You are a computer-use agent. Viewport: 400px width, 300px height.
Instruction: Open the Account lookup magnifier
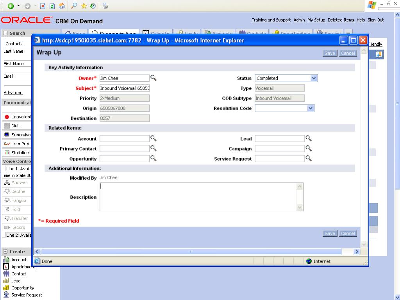pos(153,138)
